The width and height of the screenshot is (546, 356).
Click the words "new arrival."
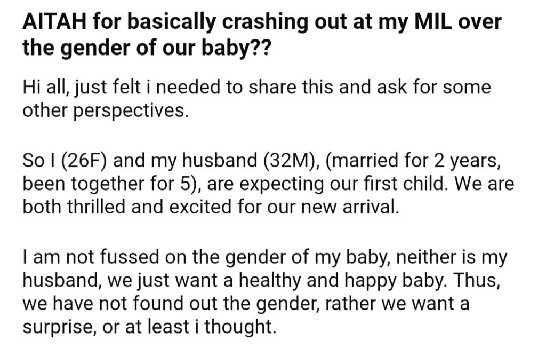pos(350,207)
